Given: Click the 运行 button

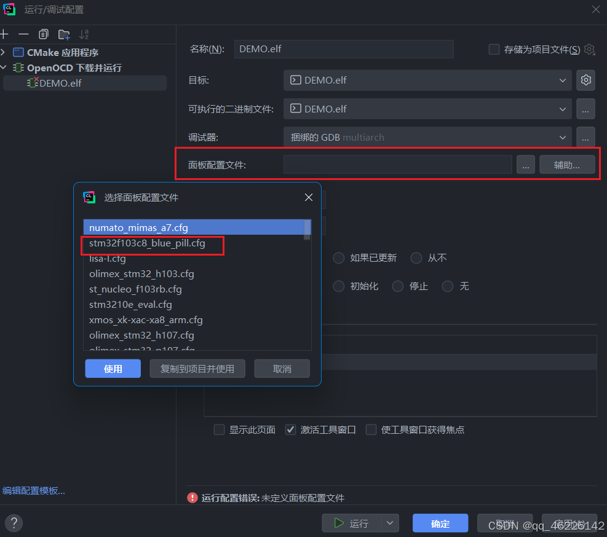Looking at the screenshot, I should (x=352, y=523).
